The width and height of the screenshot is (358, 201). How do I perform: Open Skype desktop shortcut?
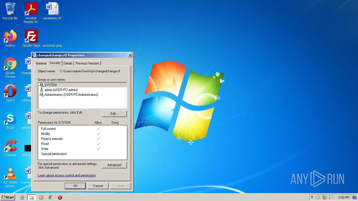(x=10, y=121)
